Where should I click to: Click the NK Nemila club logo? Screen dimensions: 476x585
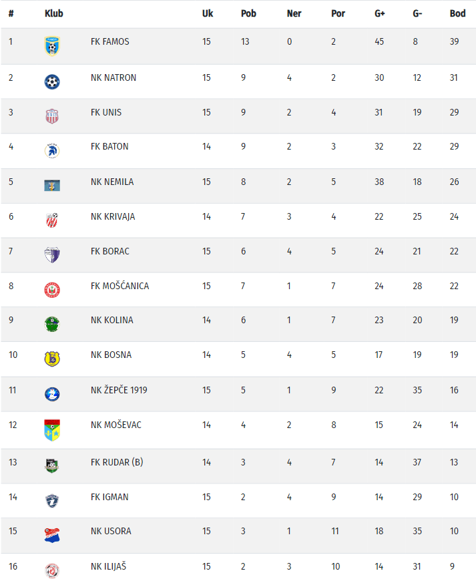coord(52,186)
